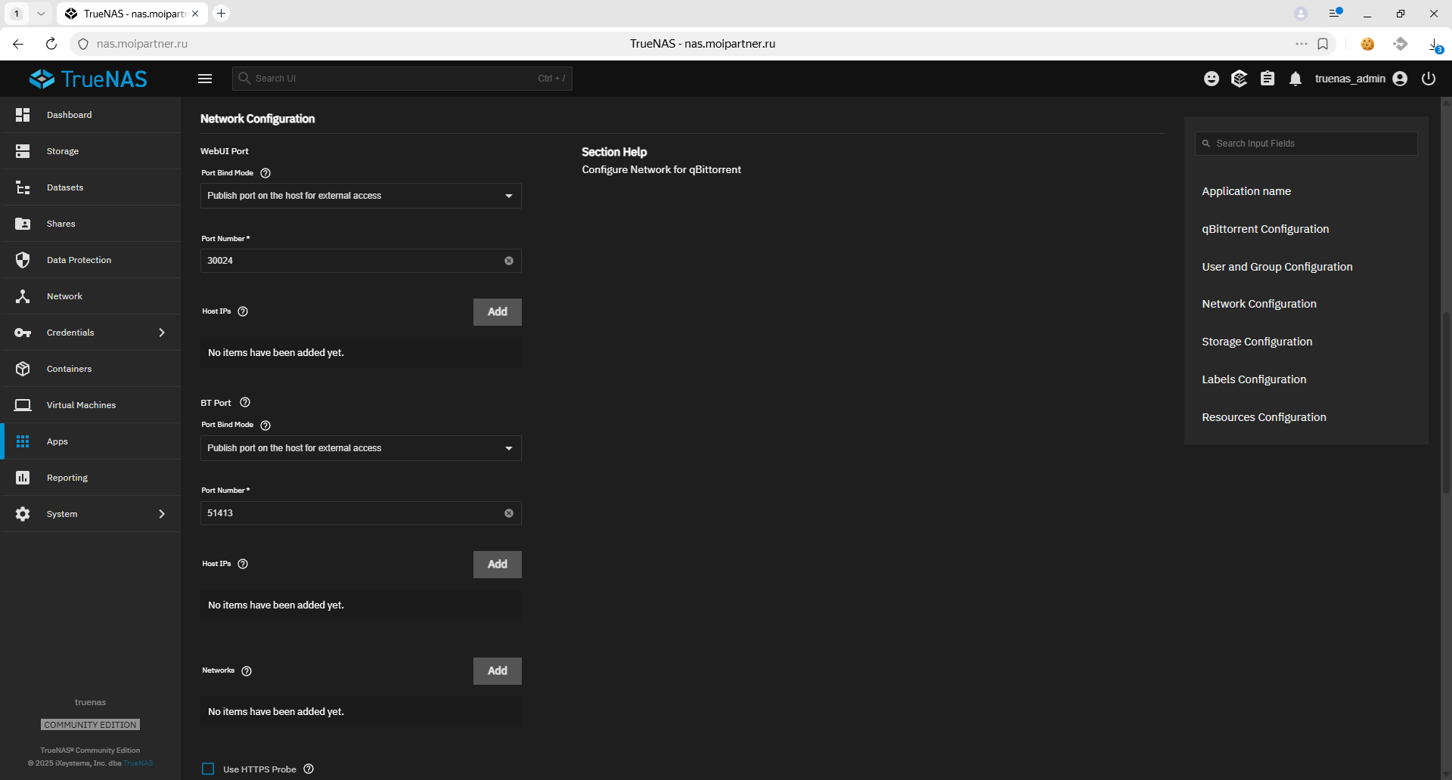Clear the WebUI port number 30024
Image resolution: width=1452 pixels, height=780 pixels.
click(509, 261)
